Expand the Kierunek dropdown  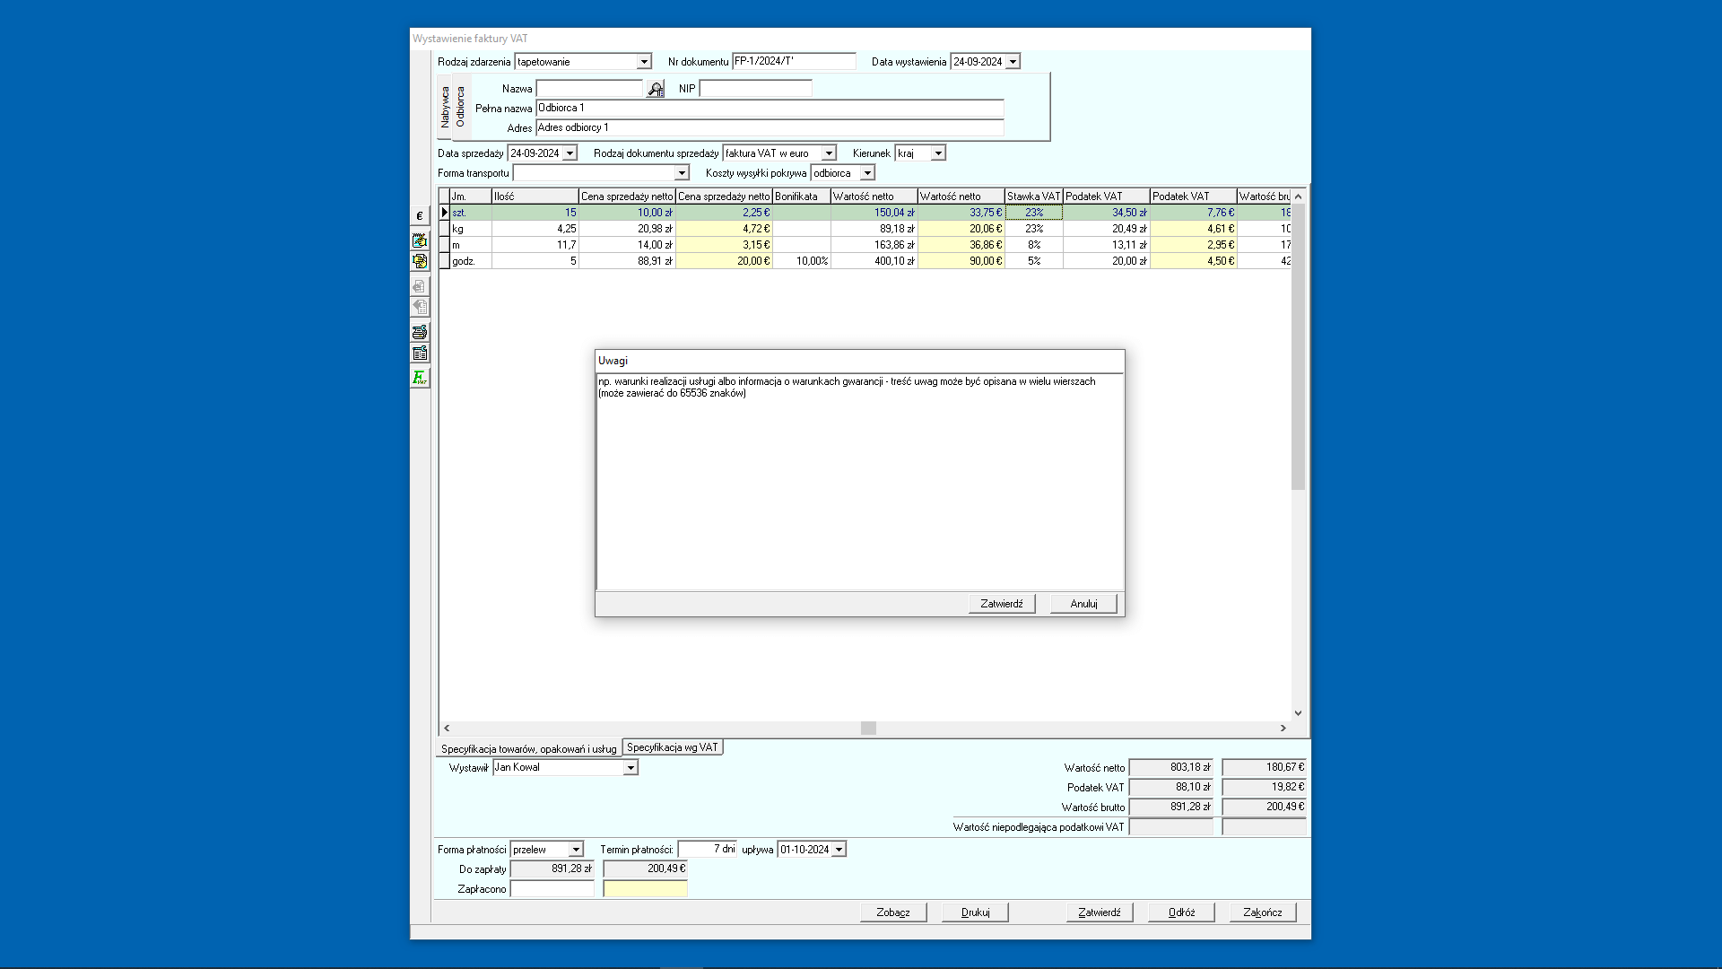938,153
